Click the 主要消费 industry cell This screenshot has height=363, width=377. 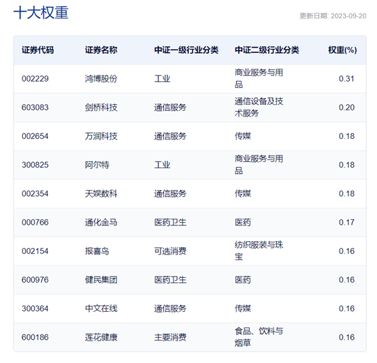tap(170, 337)
